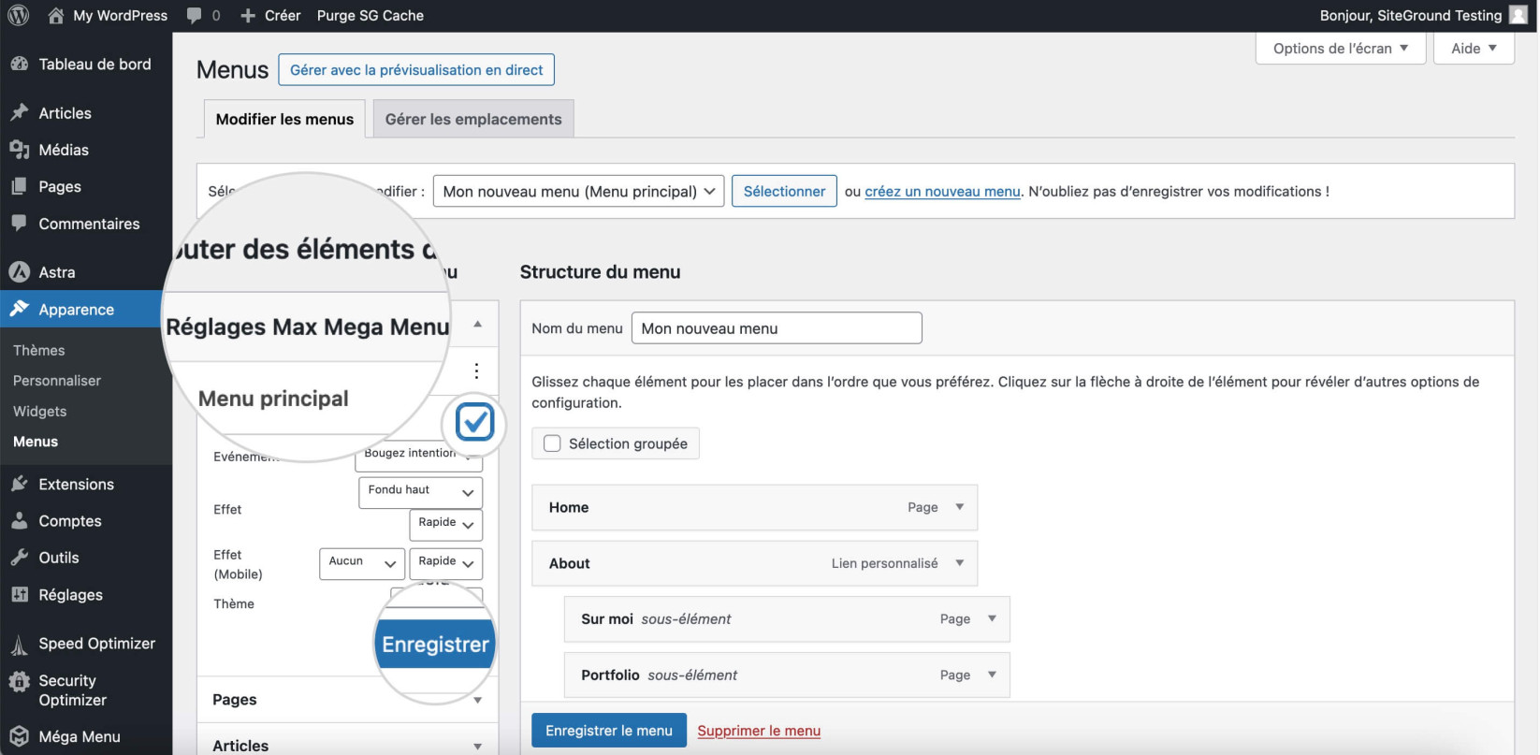The width and height of the screenshot is (1540, 755).
Task: Click the user avatar in the top bar
Action: click(1518, 15)
